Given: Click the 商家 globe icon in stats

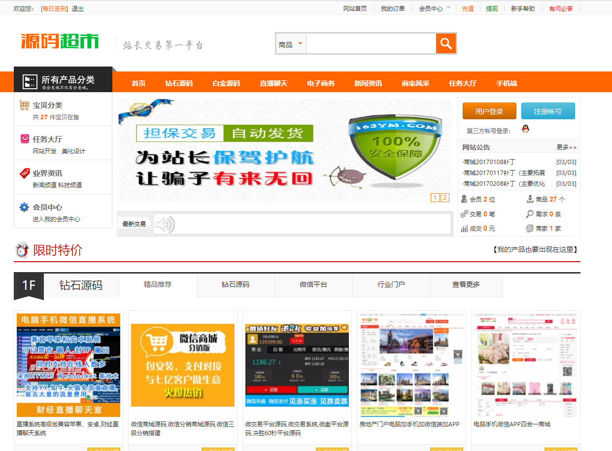Looking at the screenshot, I should (530, 228).
